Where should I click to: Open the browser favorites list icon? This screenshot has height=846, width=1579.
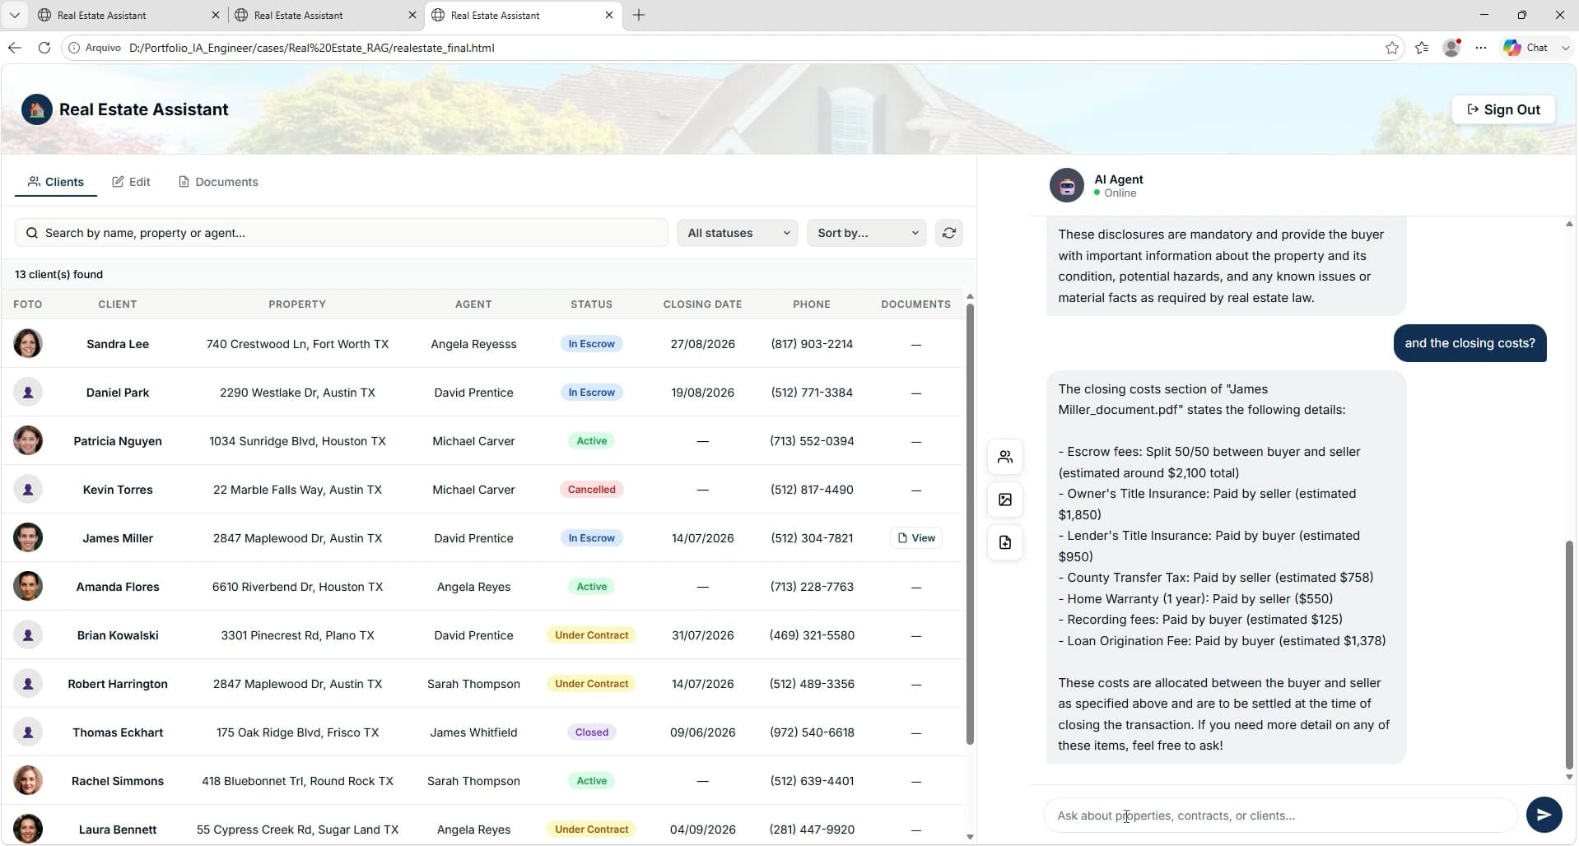coord(1422,48)
